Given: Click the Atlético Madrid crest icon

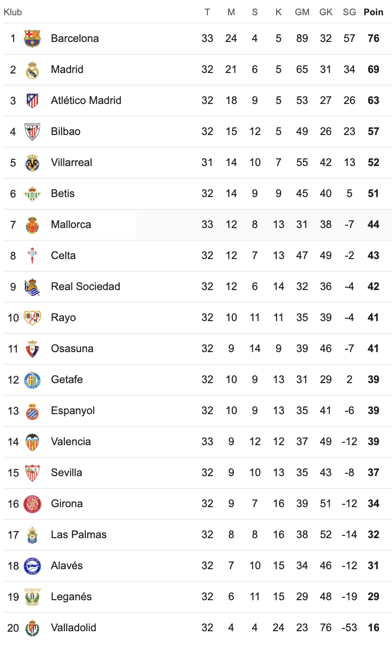Looking at the screenshot, I should (32, 101).
